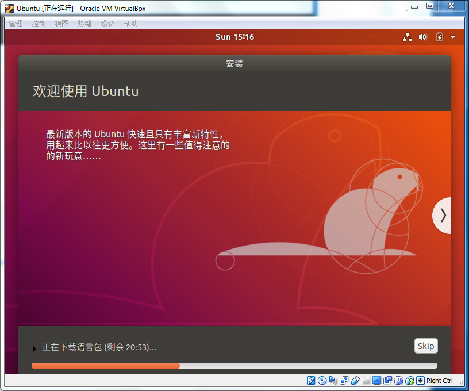Click the shared folders status icon
469x391 pixels.
(x=366, y=381)
